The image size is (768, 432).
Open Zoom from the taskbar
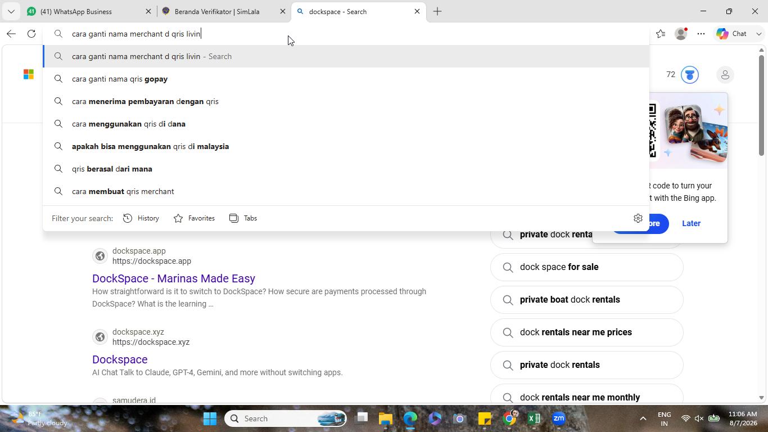point(559,418)
